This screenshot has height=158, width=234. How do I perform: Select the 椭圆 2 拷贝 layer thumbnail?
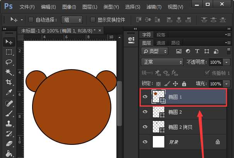pos(158,127)
